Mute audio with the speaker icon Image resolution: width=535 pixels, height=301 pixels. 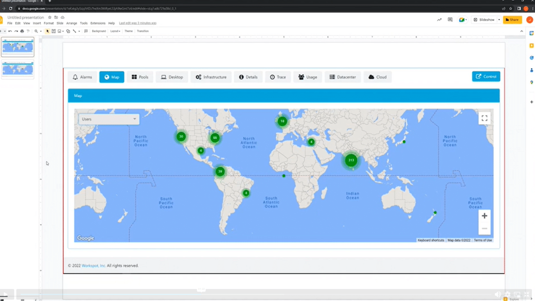coord(498,294)
